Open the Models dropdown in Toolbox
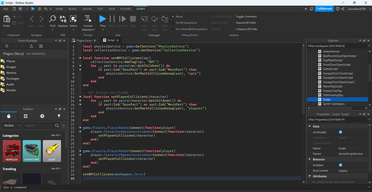The width and height of the screenshot is (372, 192). (12, 125)
